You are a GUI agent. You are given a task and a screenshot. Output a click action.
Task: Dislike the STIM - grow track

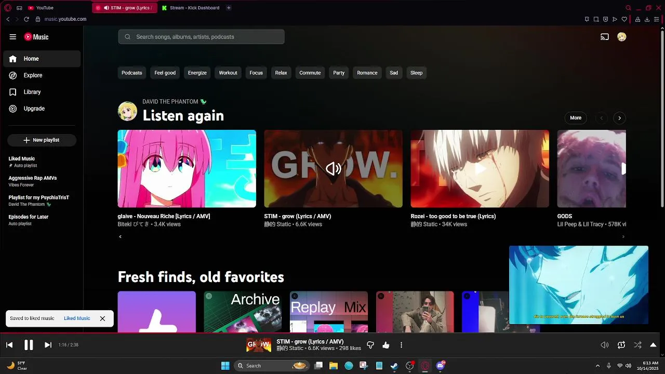(370, 345)
